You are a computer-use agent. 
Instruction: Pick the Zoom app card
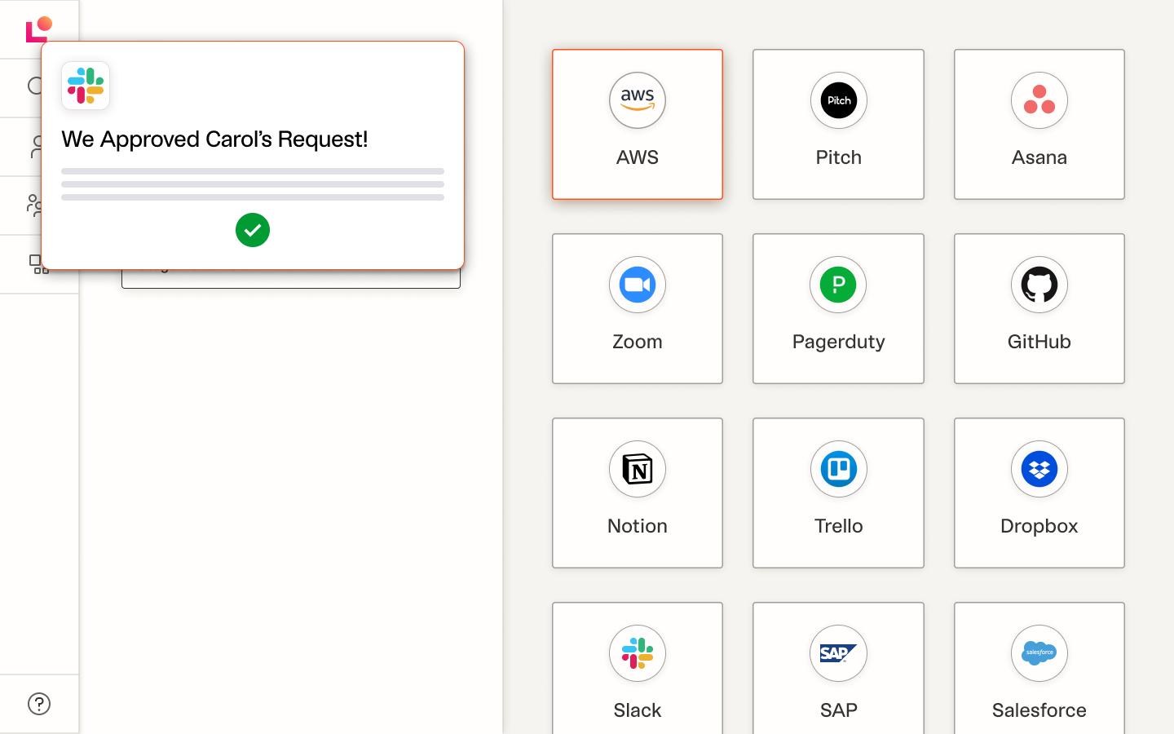click(x=638, y=308)
